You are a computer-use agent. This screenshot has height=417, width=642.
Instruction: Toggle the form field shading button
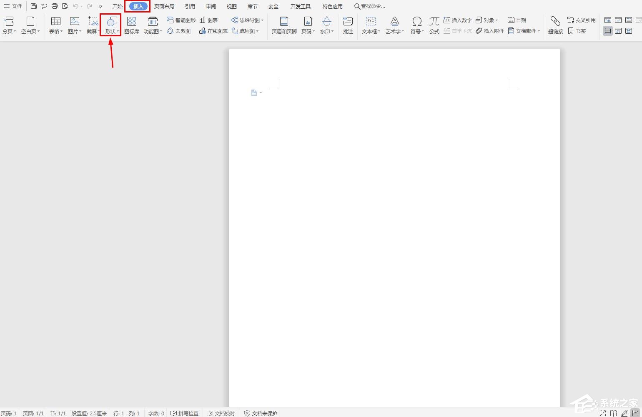[608, 31]
